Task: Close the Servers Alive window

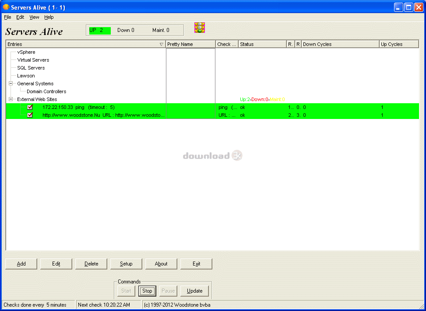Action: (419, 7)
